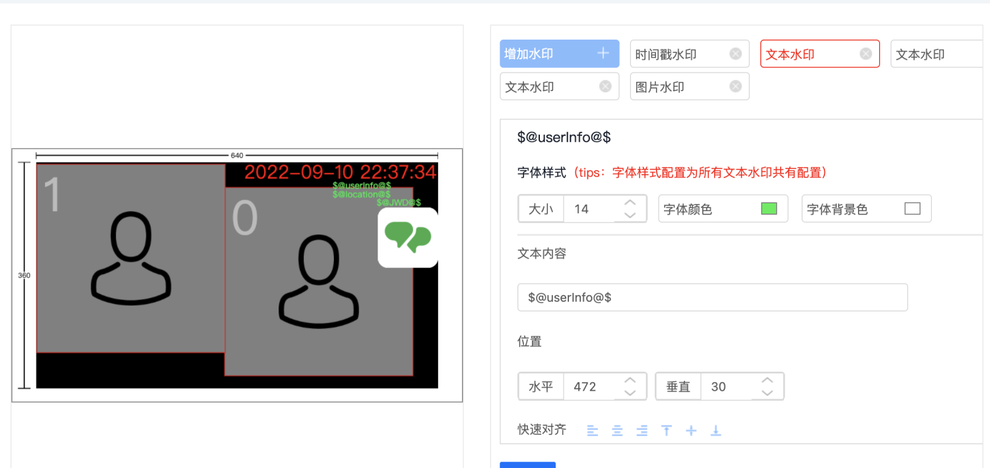Increase font size 大小 with up arrow
This screenshot has height=468, width=990.
(x=630, y=203)
